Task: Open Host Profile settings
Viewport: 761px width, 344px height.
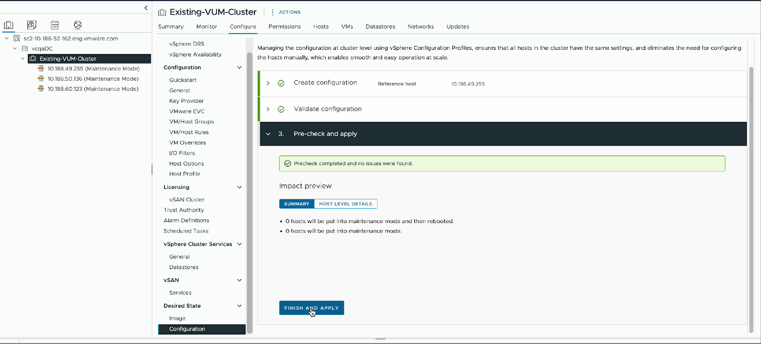Action: (185, 174)
